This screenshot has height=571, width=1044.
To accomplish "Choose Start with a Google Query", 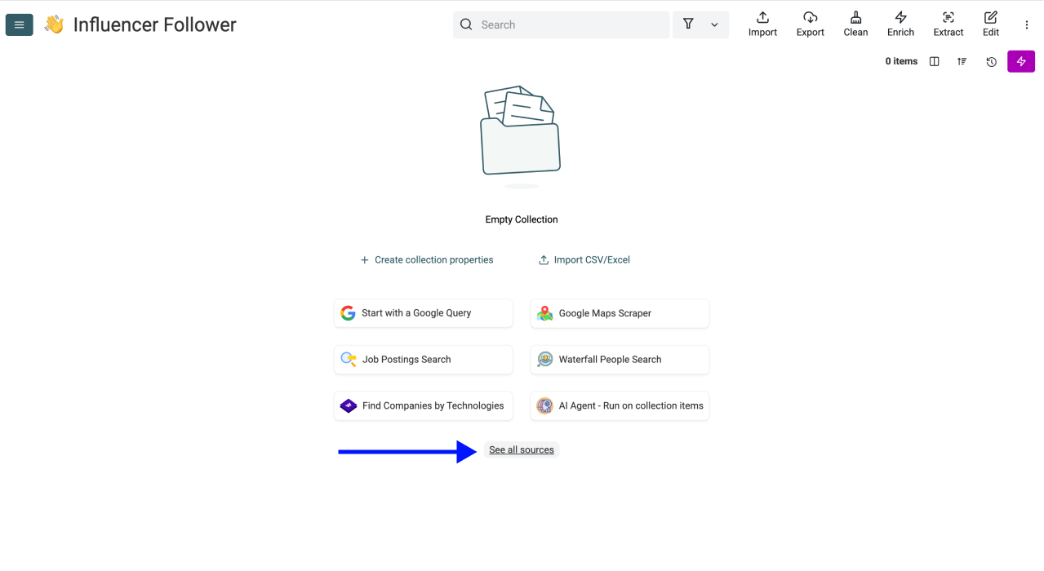I will point(423,313).
